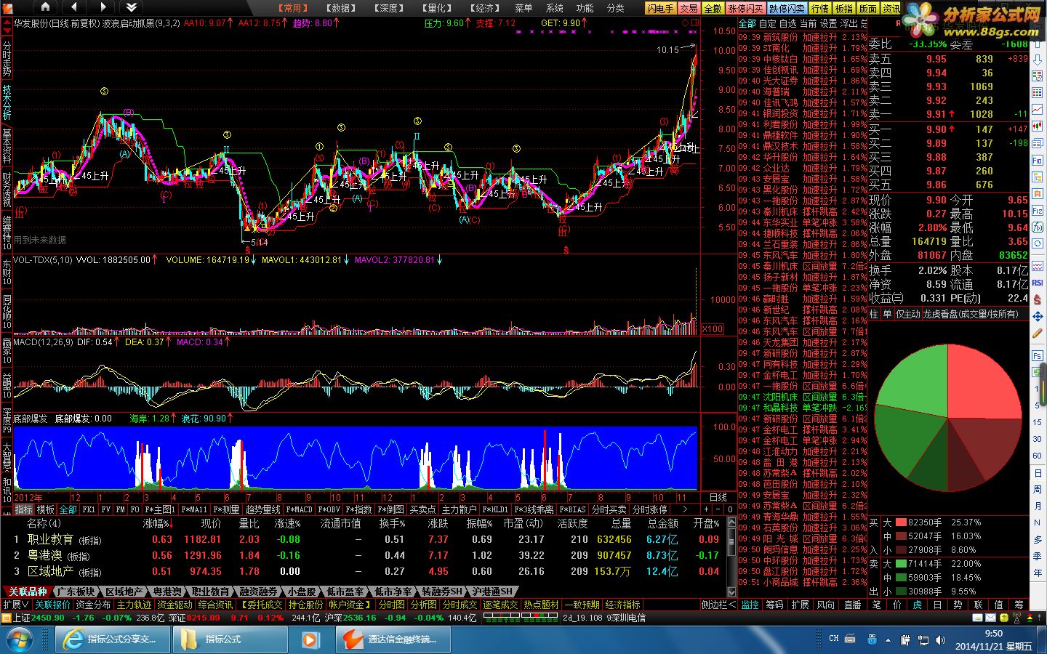Select the pencil drawing tool icon
This screenshot has height=654, width=1047.
point(1038,334)
